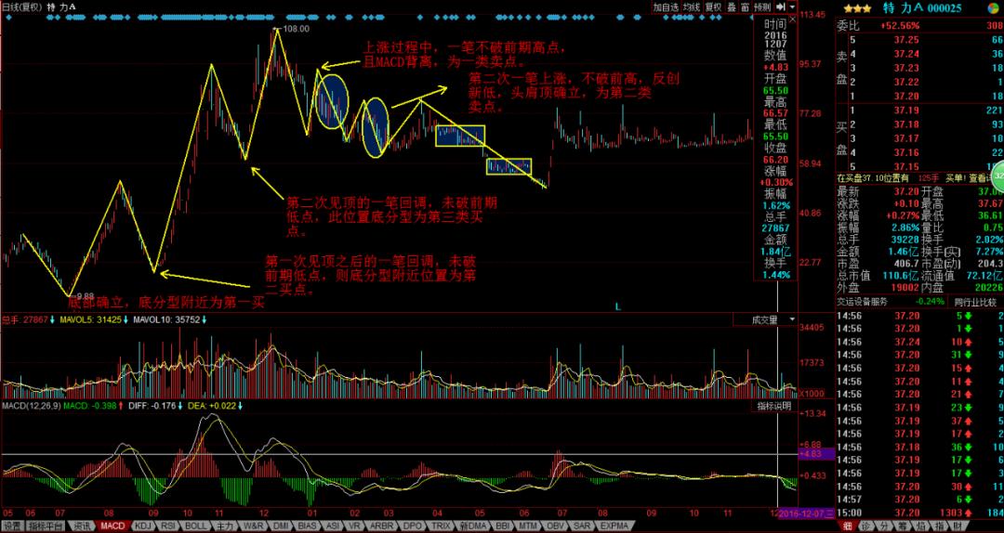
Task: Select the EXPMA indicator tab
Action: (614, 526)
